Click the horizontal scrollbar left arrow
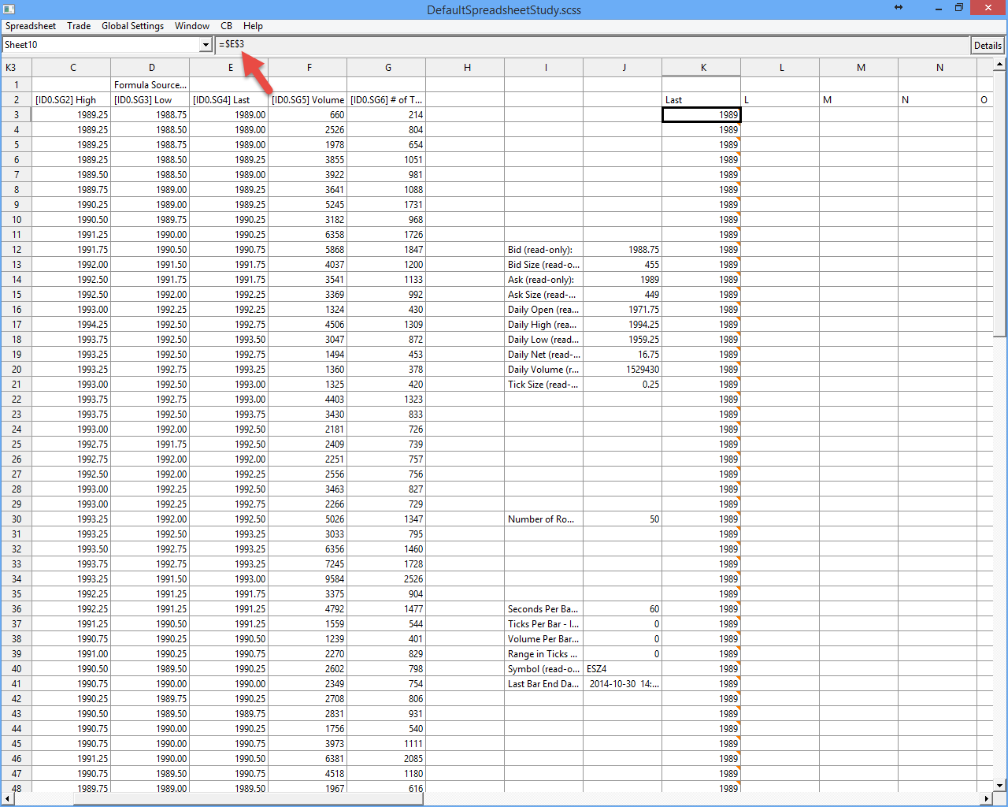Image resolution: width=1008 pixels, height=807 pixels. point(7,798)
